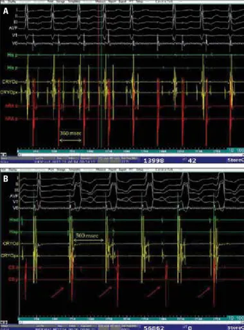The width and height of the screenshot is (244, 330).
Task: Click the horizontal scrollbar under panel B tracings
Action: [131, 322]
